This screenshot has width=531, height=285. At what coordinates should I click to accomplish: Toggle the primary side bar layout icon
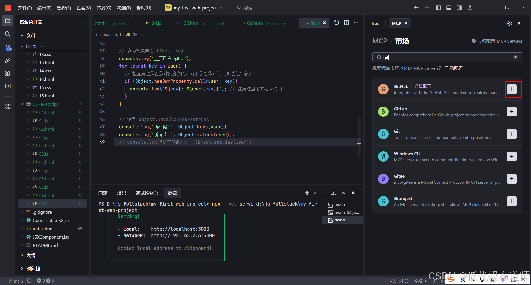pos(438,8)
